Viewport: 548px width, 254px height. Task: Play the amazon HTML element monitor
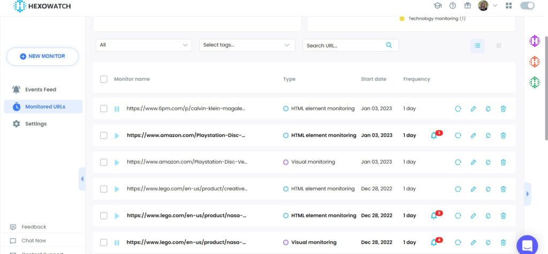point(117,136)
